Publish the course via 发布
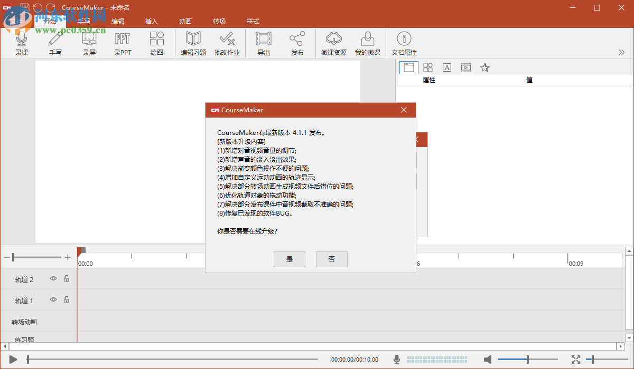This screenshot has height=369, width=634. click(x=297, y=43)
